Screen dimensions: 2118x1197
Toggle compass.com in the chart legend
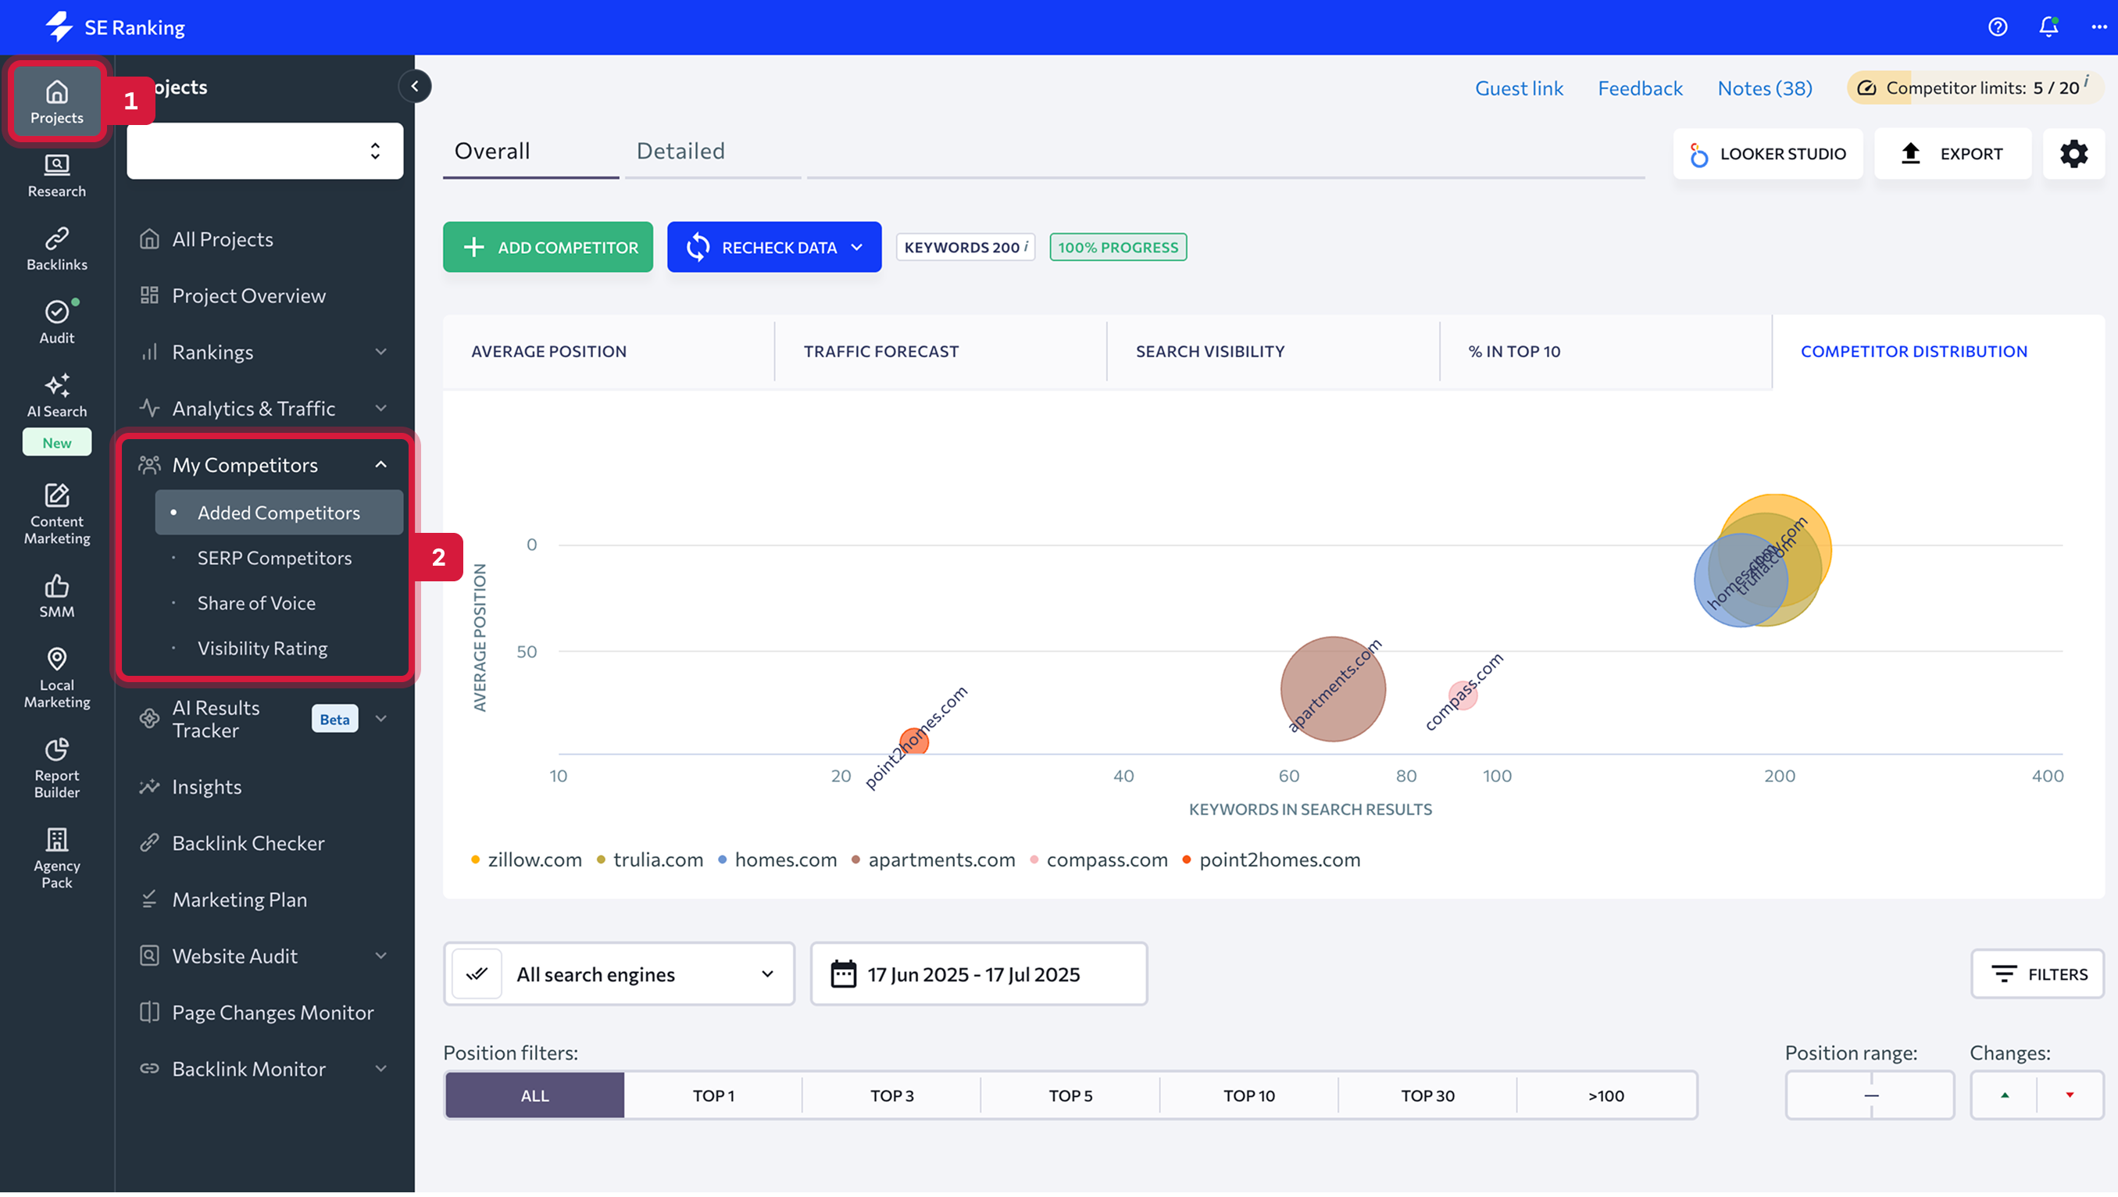click(1098, 860)
